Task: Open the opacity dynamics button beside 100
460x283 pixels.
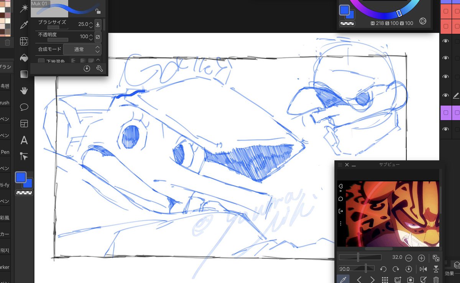Action: pos(98,37)
